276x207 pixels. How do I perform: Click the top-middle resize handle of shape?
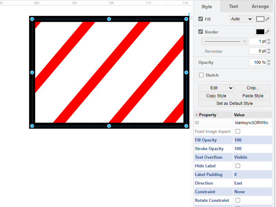tap(109, 19)
